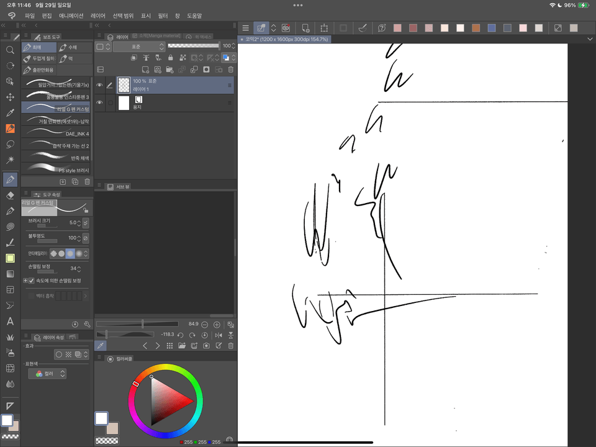Select the Eraser tool in left toolbar
596x447 pixels.
[9, 195]
